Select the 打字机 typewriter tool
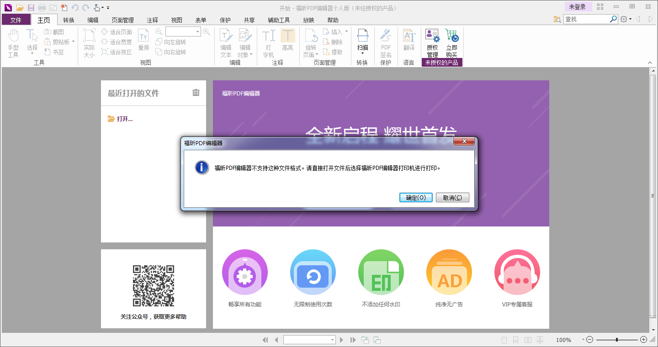The height and width of the screenshot is (347, 658). pos(269,41)
